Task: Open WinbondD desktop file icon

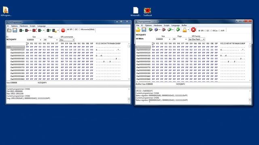Action: 136,12
